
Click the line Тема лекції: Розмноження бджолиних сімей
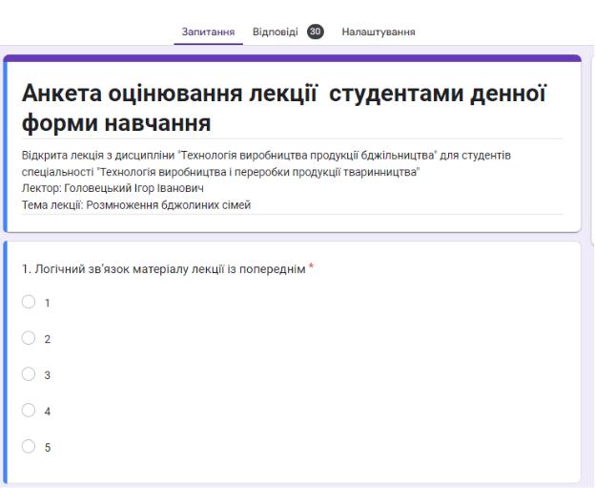pyautogui.click(x=136, y=205)
